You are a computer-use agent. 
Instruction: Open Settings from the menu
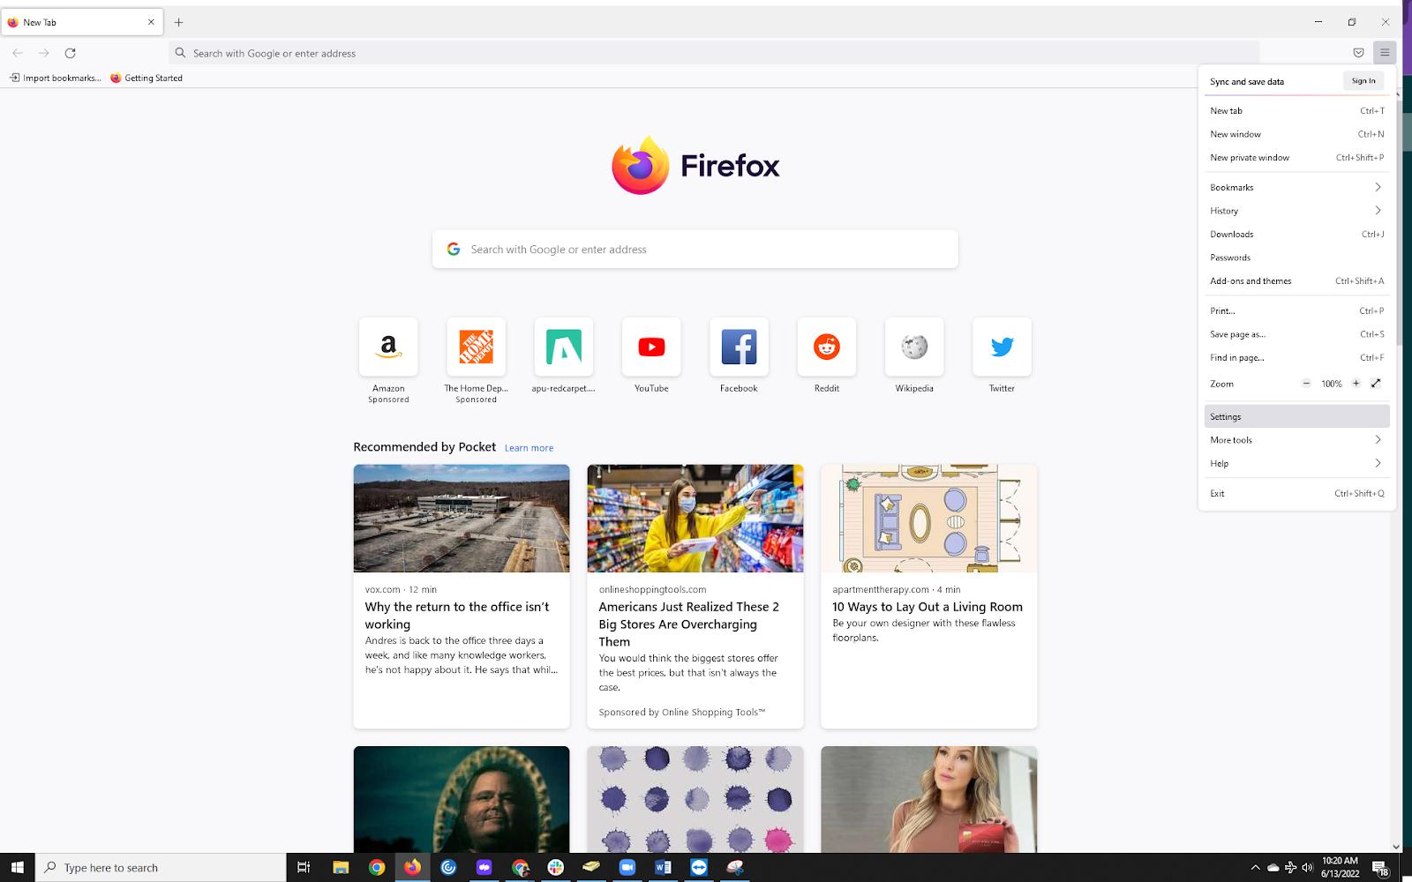[1296, 416]
